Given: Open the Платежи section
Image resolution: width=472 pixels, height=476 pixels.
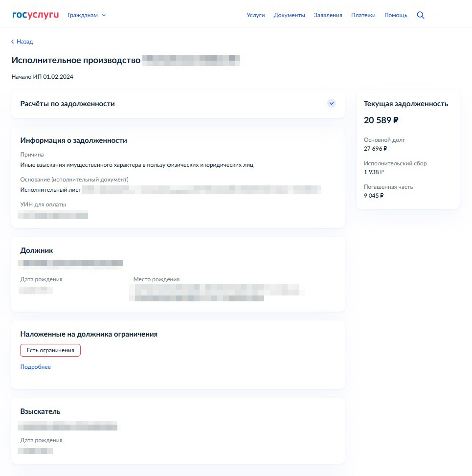Looking at the screenshot, I should [363, 15].
